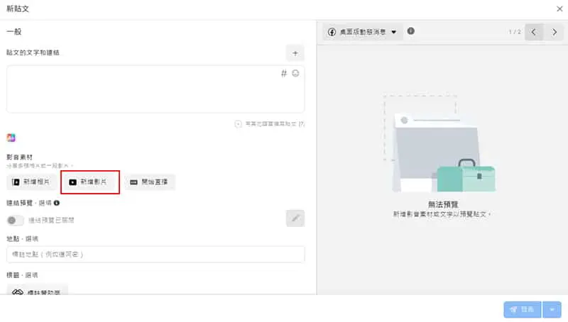Click the 標註地點 location input field
568x322 pixels.
click(x=155, y=254)
